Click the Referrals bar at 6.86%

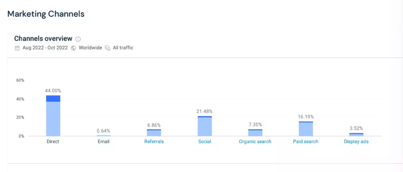[154, 133]
